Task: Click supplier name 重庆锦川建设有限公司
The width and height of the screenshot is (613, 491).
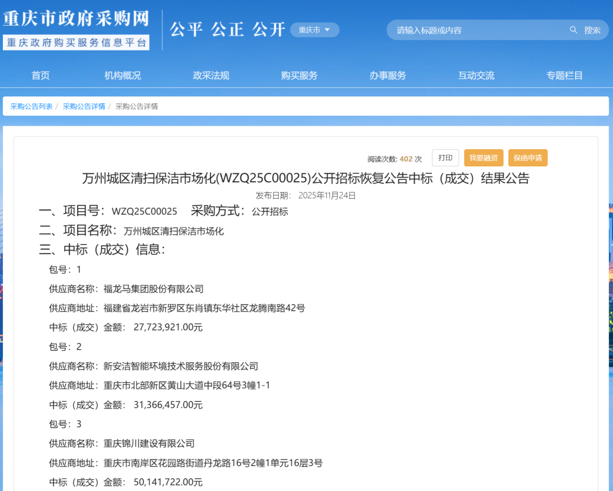Action: [x=149, y=444]
